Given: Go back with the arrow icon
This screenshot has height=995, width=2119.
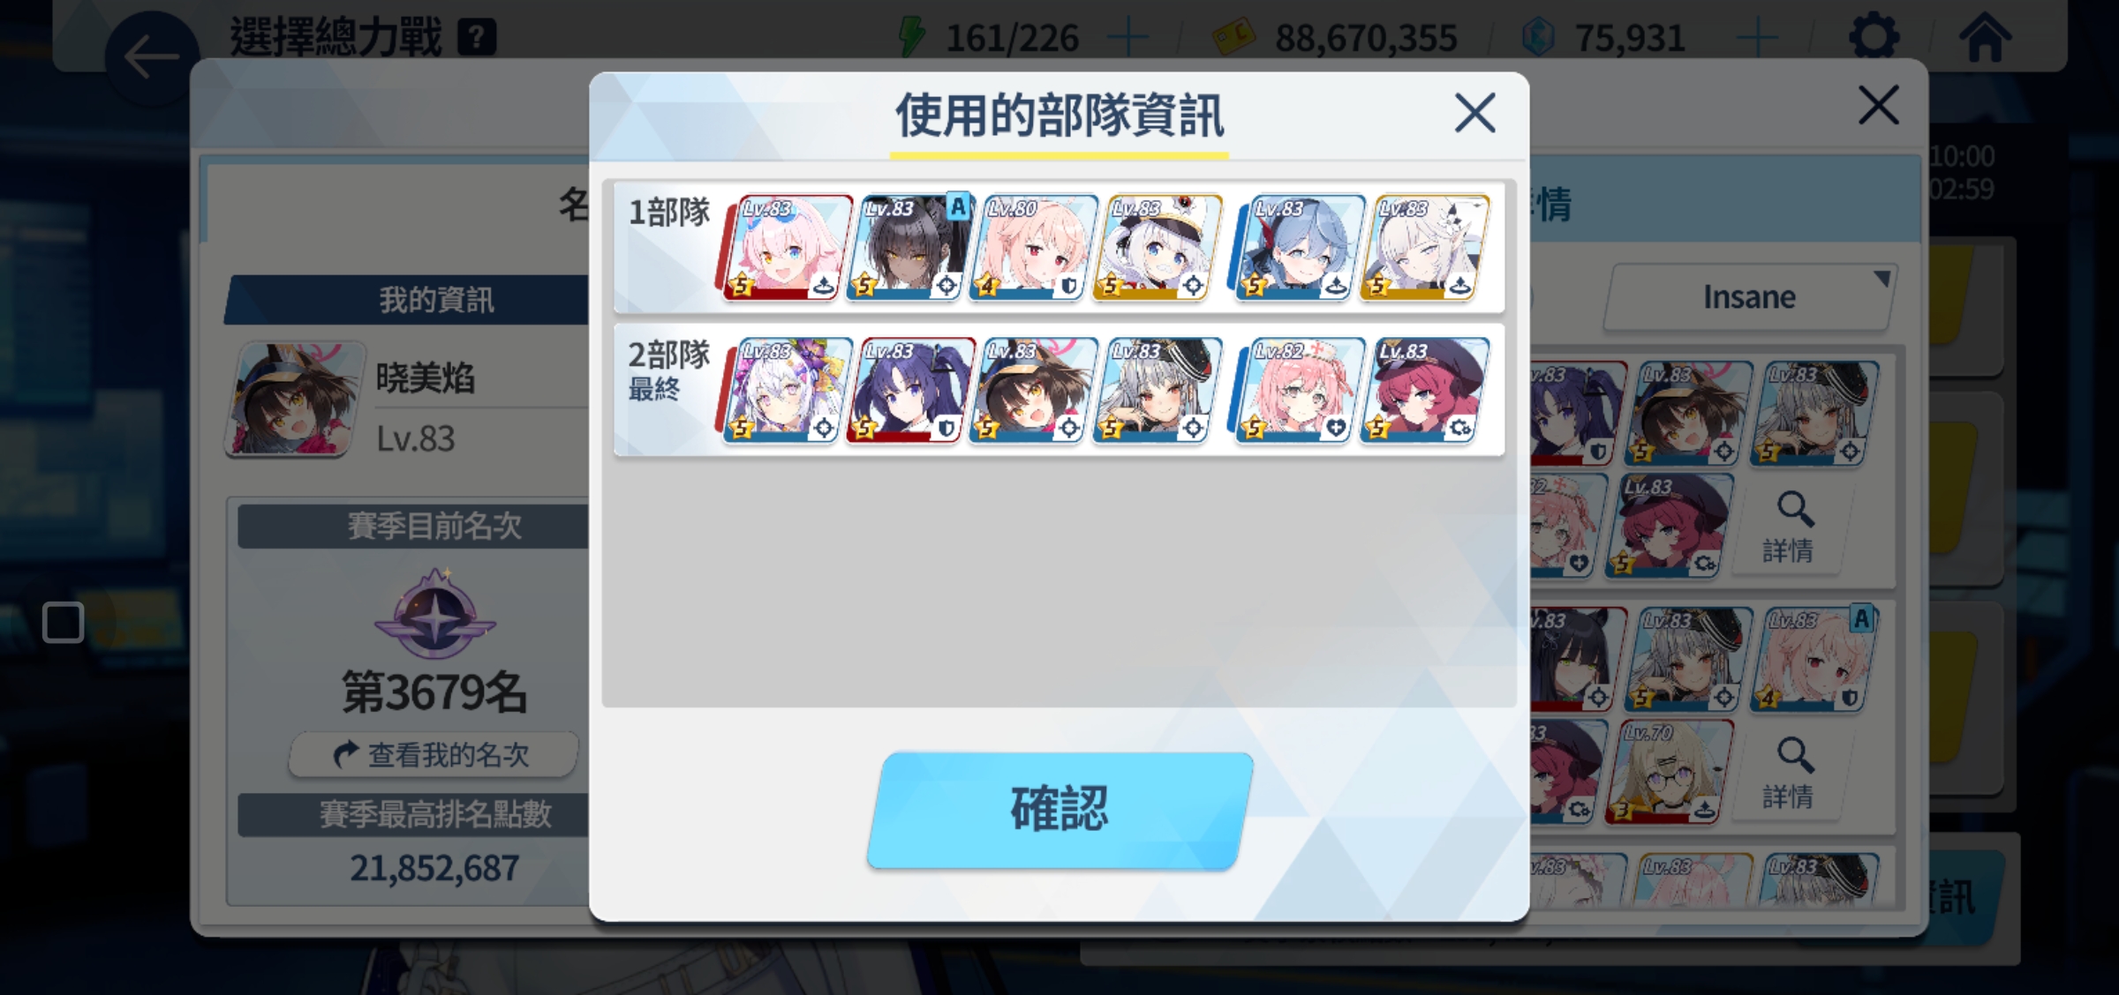Looking at the screenshot, I should pyautogui.click(x=151, y=58).
